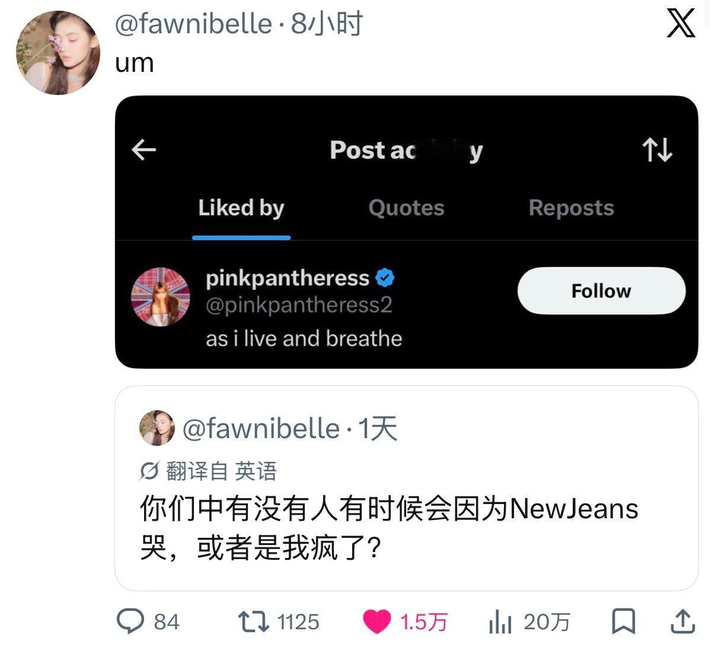Screen dimensions: 715x653
Task: Repost using the retweet icon
Action: [254, 622]
